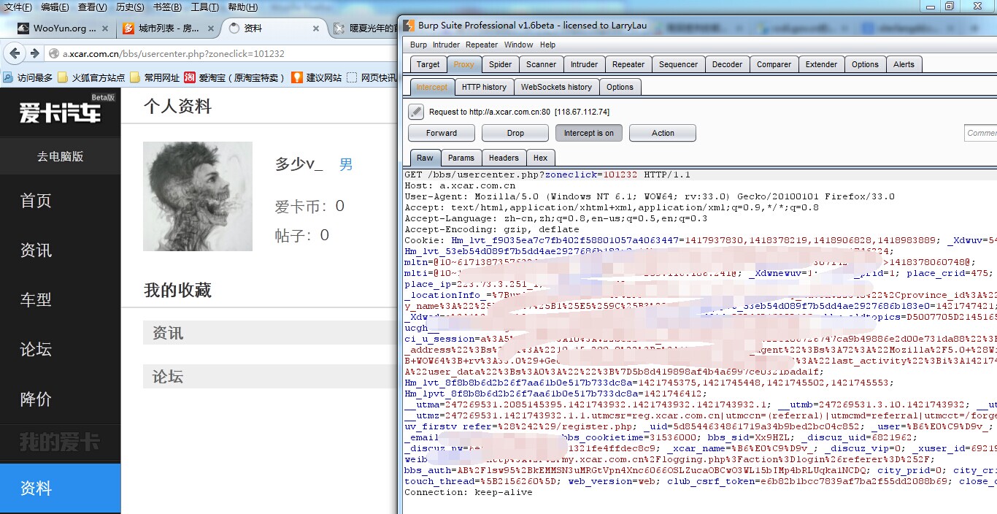Click the globe site-identity icon in address bar
The image size is (997, 514).
[53, 53]
